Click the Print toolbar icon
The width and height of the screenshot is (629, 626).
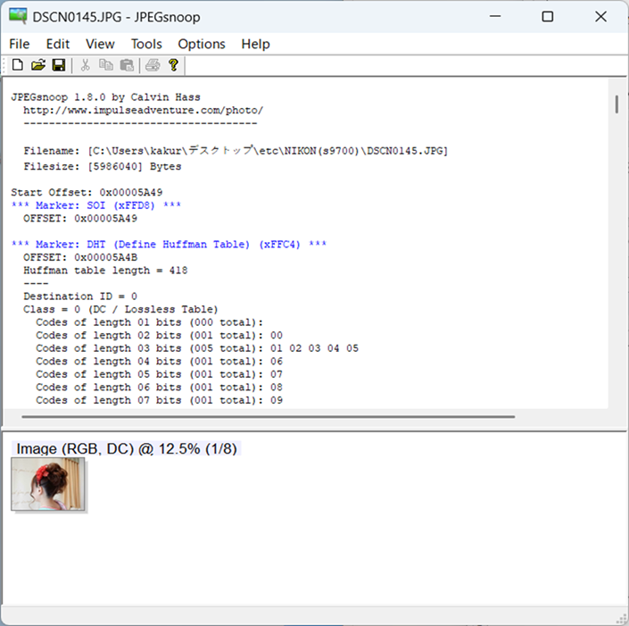point(153,65)
